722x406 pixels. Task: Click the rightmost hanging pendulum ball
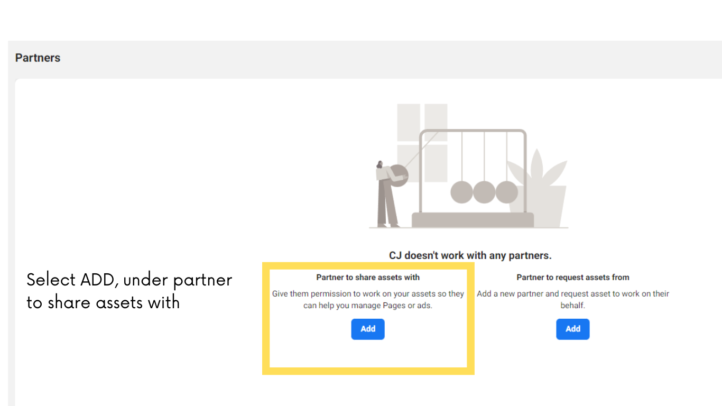click(507, 192)
